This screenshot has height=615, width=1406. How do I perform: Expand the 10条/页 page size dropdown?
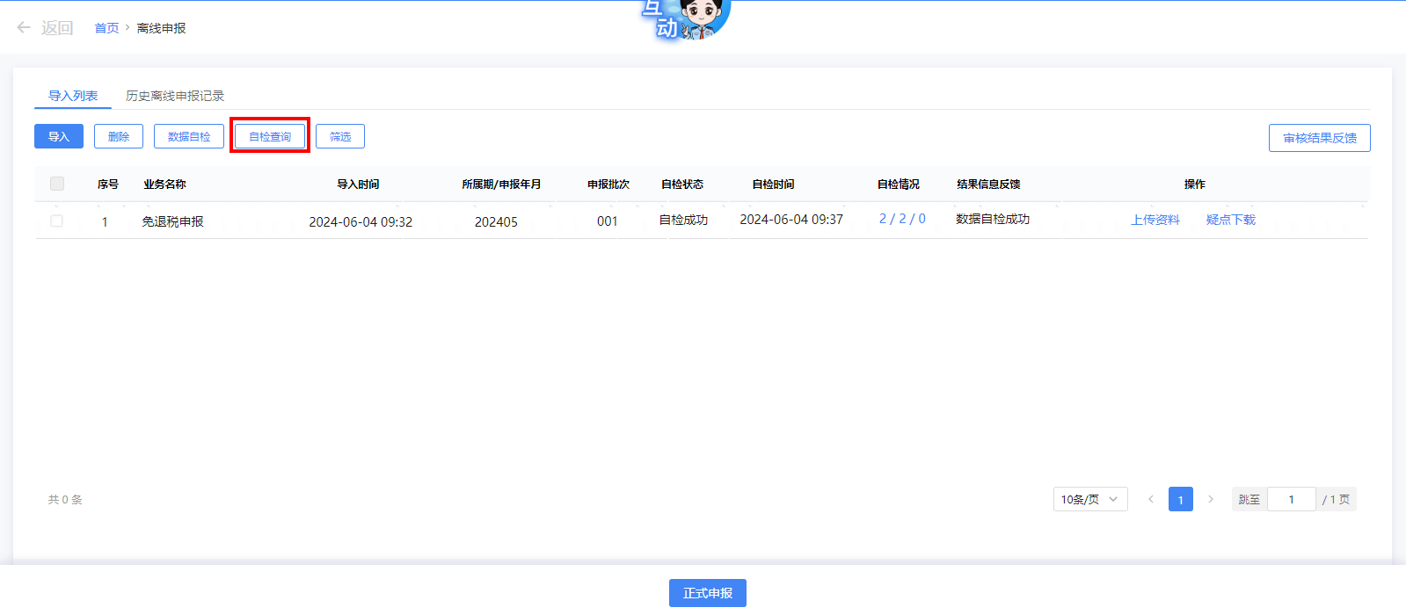(x=1089, y=499)
